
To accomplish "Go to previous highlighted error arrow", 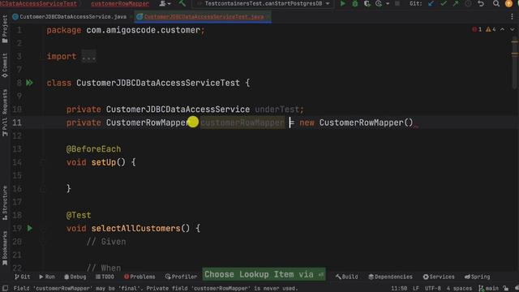I will tap(503, 29).
